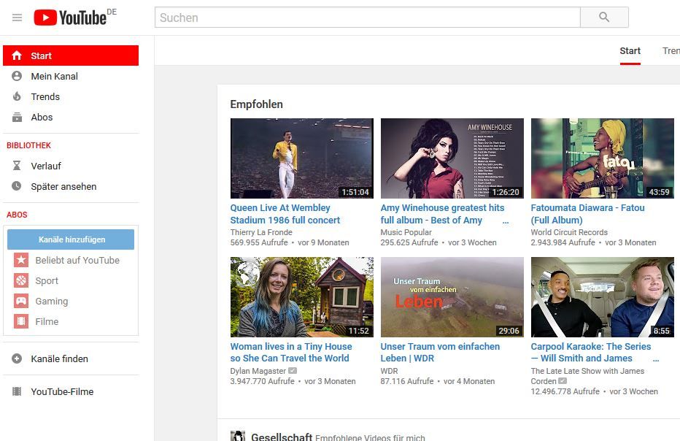The height and width of the screenshot is (441, 680).
Task: Open the Filme channel link
Action: [x=47, y=322]
